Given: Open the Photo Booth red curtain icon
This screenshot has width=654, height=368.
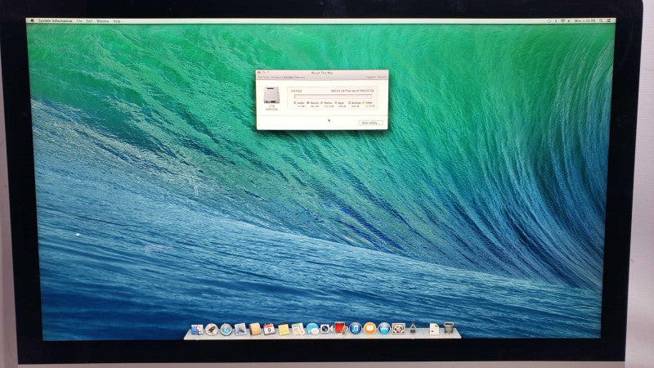Looking at the screenshot, I should tap(340, 329).
